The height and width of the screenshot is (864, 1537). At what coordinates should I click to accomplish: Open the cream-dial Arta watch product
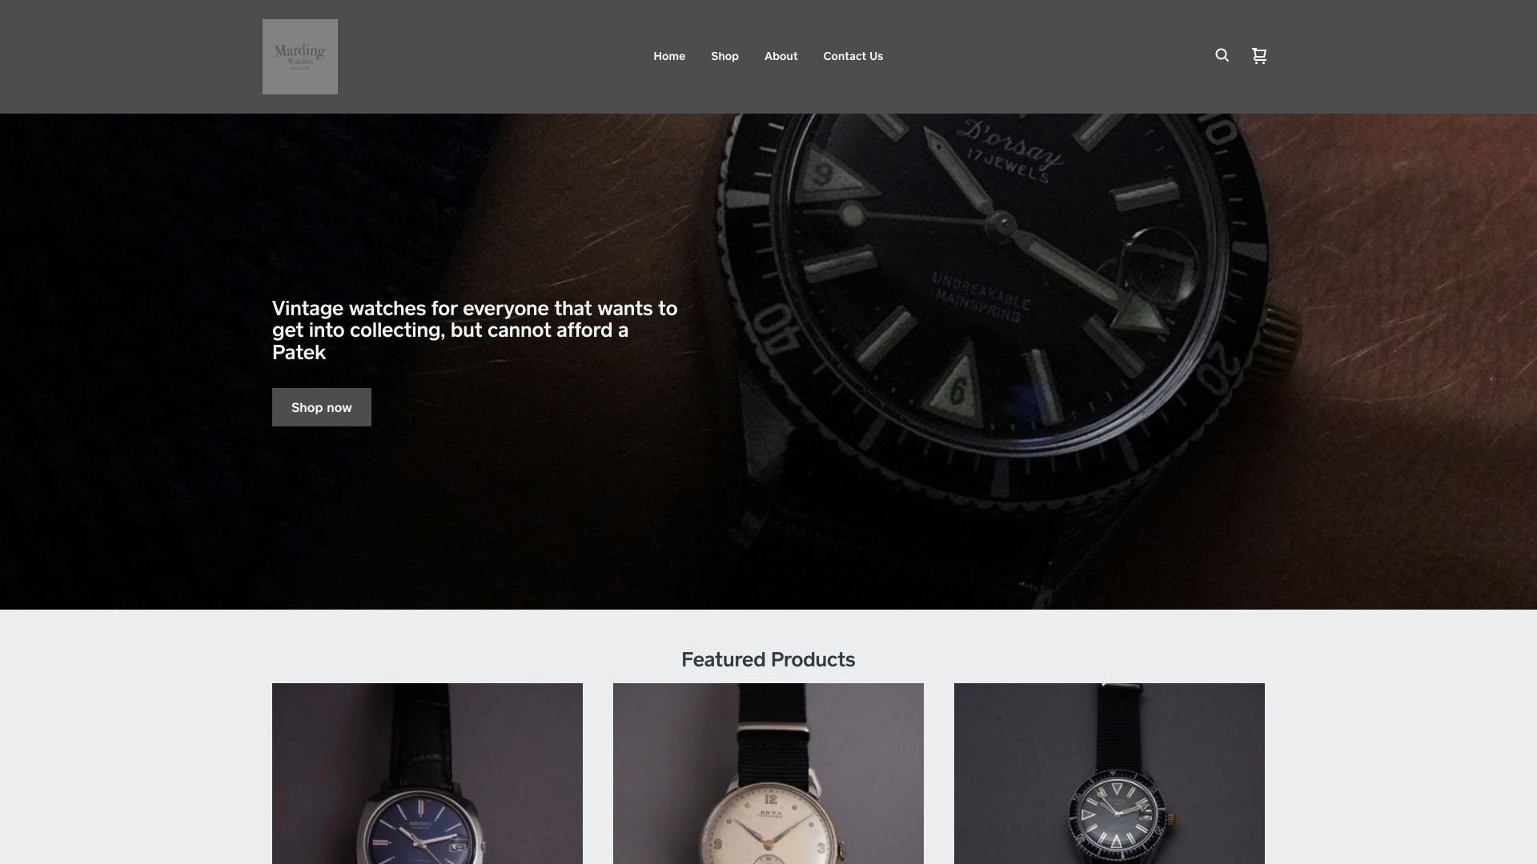[768, 774]
